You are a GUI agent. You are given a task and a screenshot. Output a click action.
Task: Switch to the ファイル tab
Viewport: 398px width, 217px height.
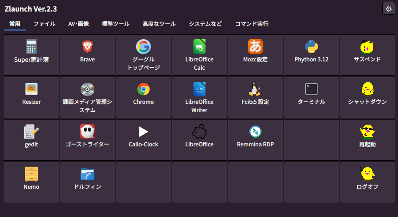(44, 24)
